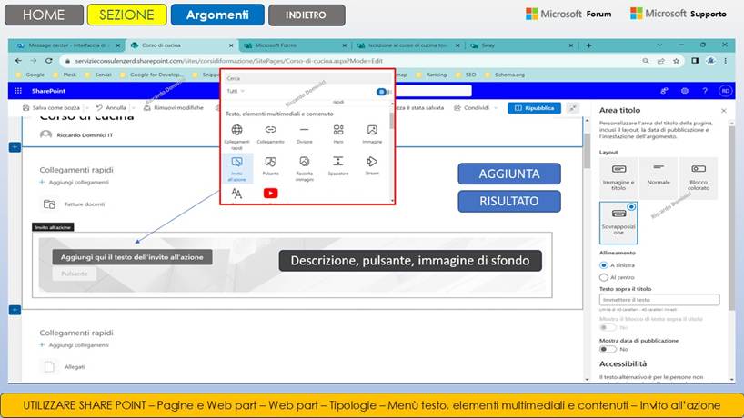Switch to Microsoft Forms browser tab
This screenshot has width=744, height=418.
[x=295, y=45]
